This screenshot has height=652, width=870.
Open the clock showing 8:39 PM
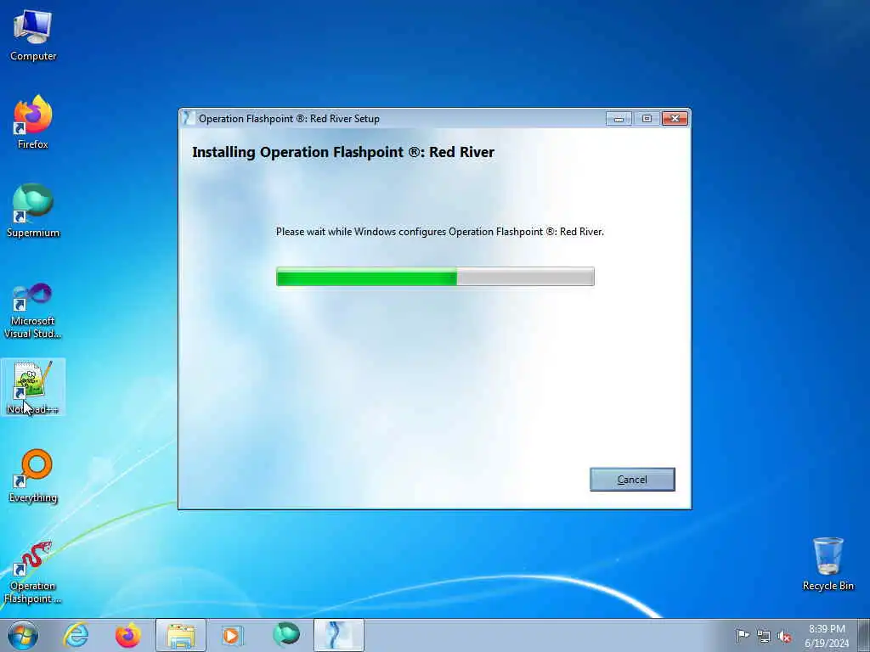[x=827, y=636]
